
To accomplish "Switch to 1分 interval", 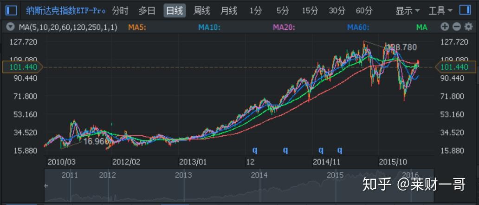I will point(256,11).
